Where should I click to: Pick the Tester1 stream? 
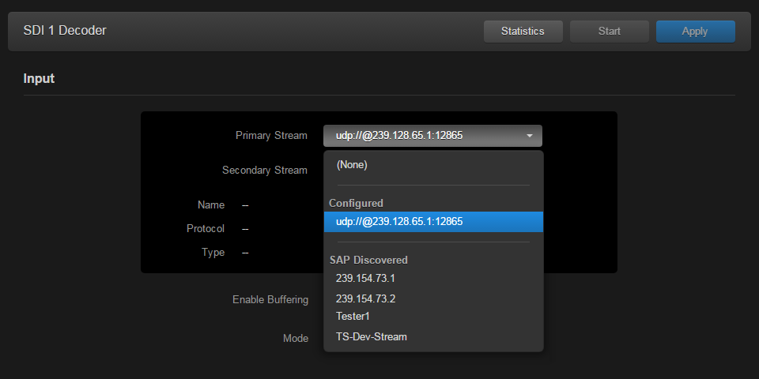click(353, 316)
